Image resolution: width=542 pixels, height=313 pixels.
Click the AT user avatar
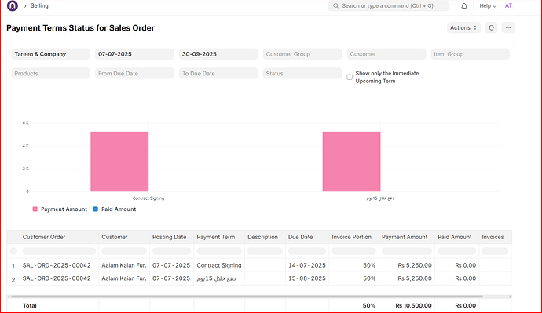pyautogui.click(x=508, y=5)
